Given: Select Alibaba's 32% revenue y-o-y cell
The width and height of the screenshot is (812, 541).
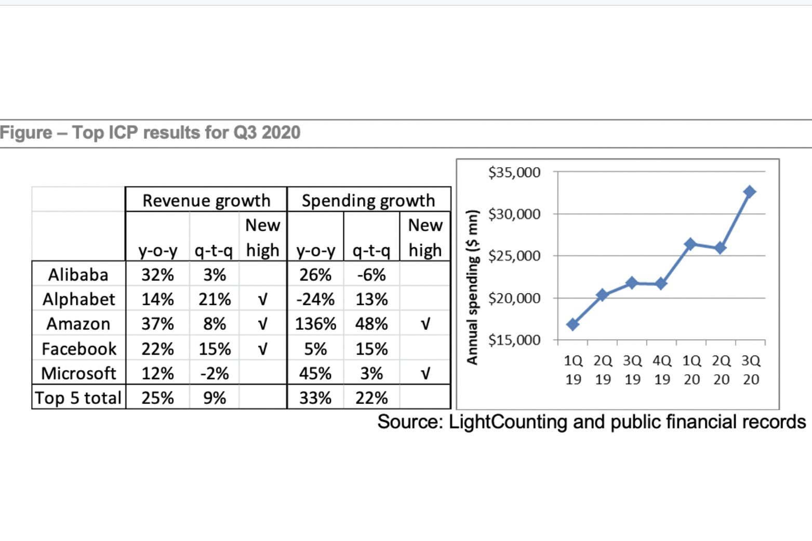Looking at the screenshot, I should point(157,274).
